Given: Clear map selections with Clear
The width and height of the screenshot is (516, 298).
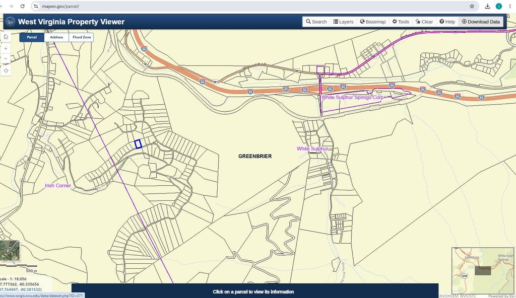Looking at the screenshot, I should click(x=424, y=22).
